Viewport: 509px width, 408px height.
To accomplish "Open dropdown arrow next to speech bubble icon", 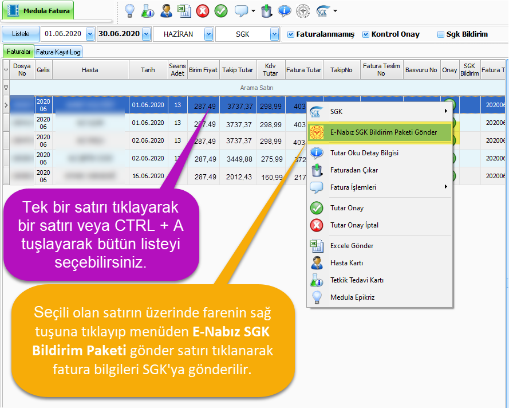I will coord(253,11).
